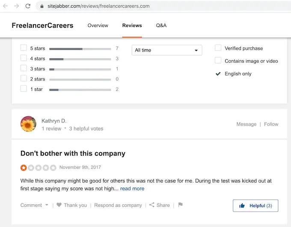The height and width of the screenshot is (227, 291).
Task: Click Kathryn D.'s sunflower avatar
Action: pyautogui.click(x=28, y=124)
